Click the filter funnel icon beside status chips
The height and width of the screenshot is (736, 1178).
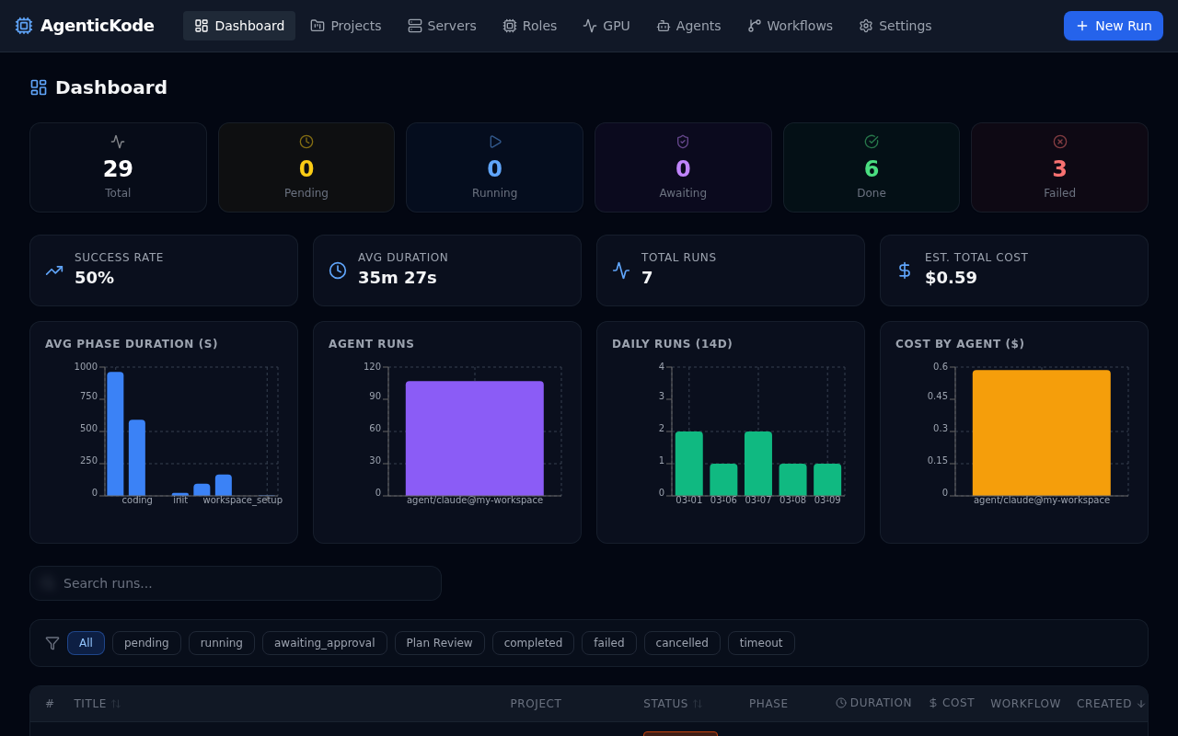52,643
